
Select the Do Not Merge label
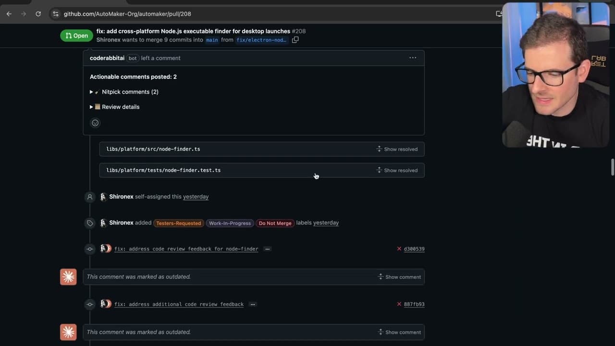click(x=275, y=223)
